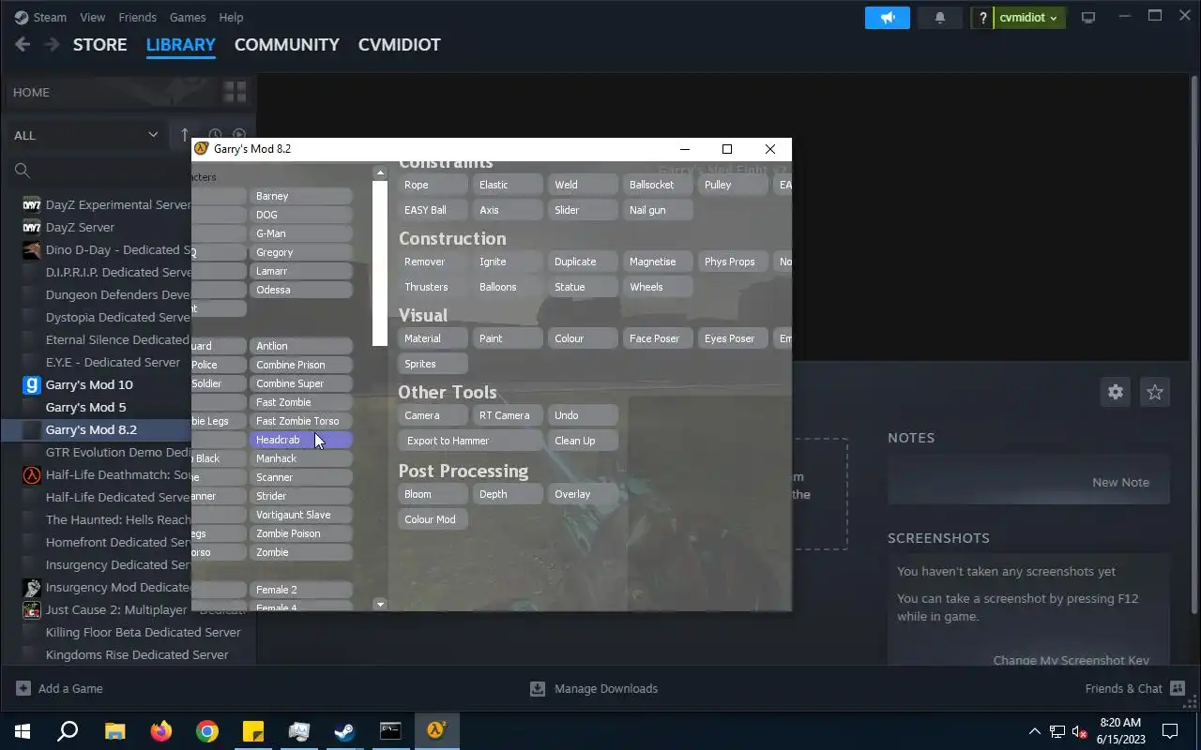The height and width of the screenshot is (750, 1201).
Task: Select the Remover construction tool
Action: tap(433, 262)
